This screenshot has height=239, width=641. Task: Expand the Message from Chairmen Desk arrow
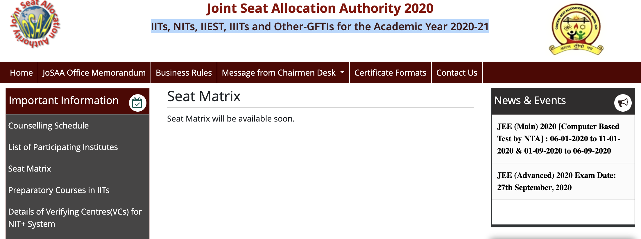(342, 72)
